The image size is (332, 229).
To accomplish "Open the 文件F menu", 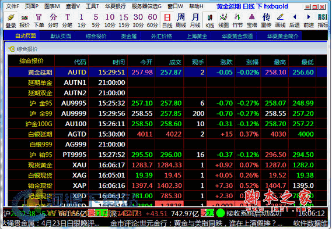I will [12, 6].
